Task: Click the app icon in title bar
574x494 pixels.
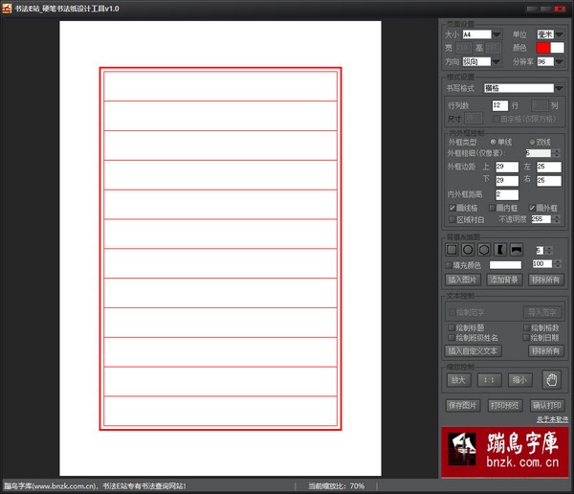Action: point(7,7)
